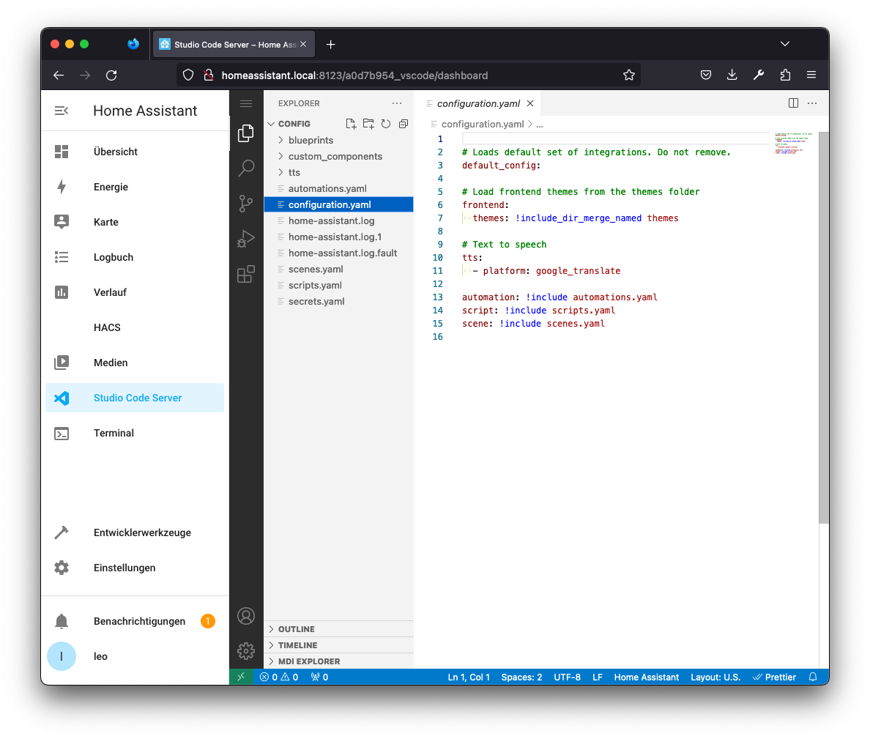
Task: Open Verlauf history page
Action: coord(135,292)
